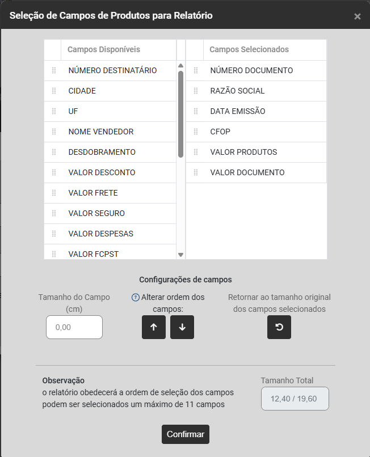Screen dimensions: 370x457
Task: Click the Tamanho Total field
Action: (x=295, y=398)
